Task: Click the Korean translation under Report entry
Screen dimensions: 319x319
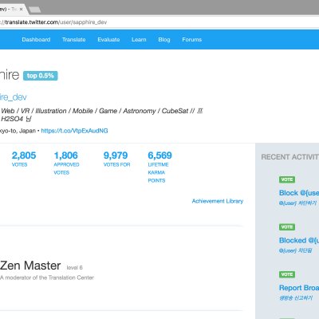Action: 296,298
